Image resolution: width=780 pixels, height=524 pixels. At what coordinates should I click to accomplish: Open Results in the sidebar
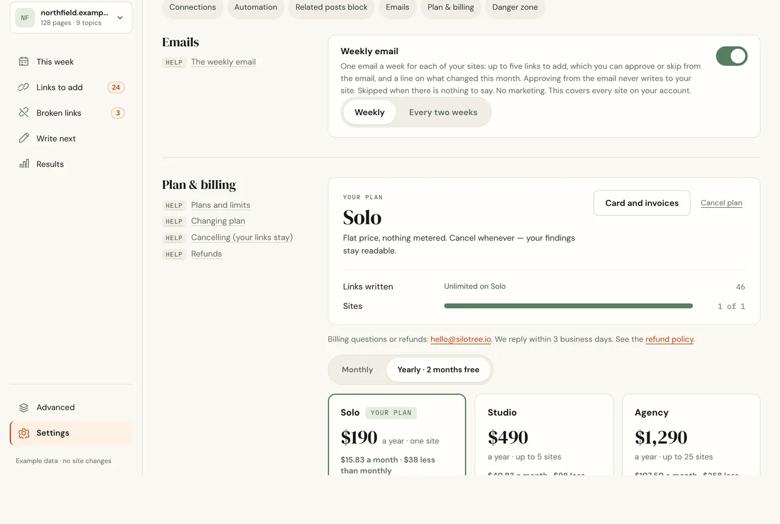(71, 164)
